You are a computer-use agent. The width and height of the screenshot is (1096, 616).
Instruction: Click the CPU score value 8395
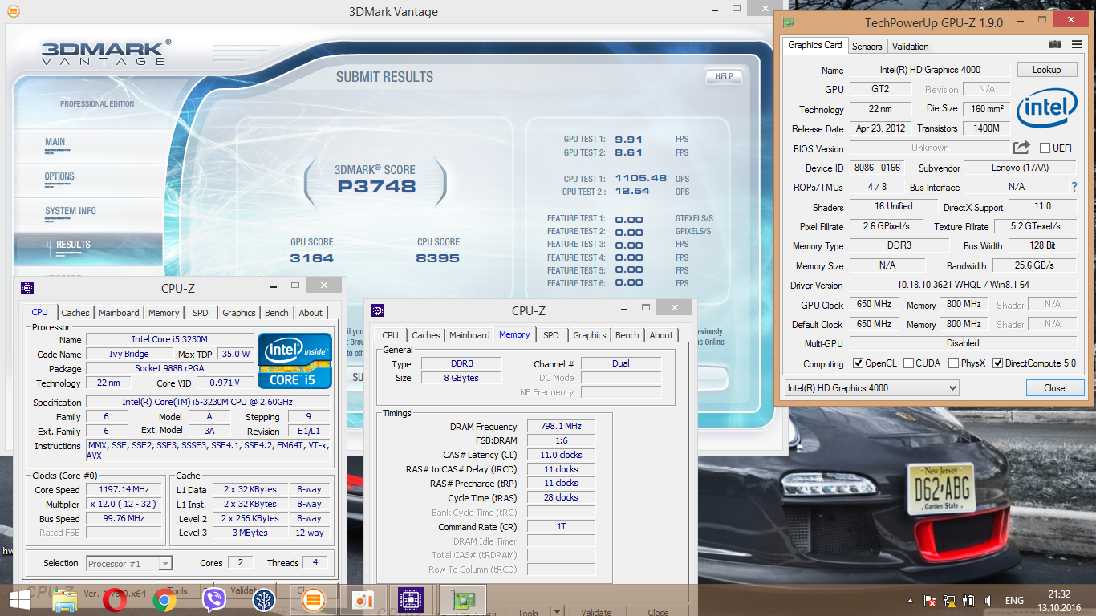click(437, 258)
